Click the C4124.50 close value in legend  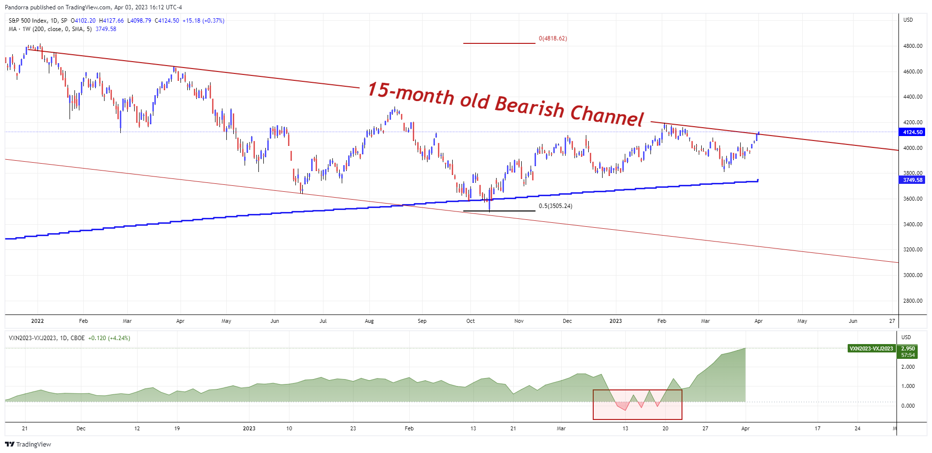click(x=167, y=21)
